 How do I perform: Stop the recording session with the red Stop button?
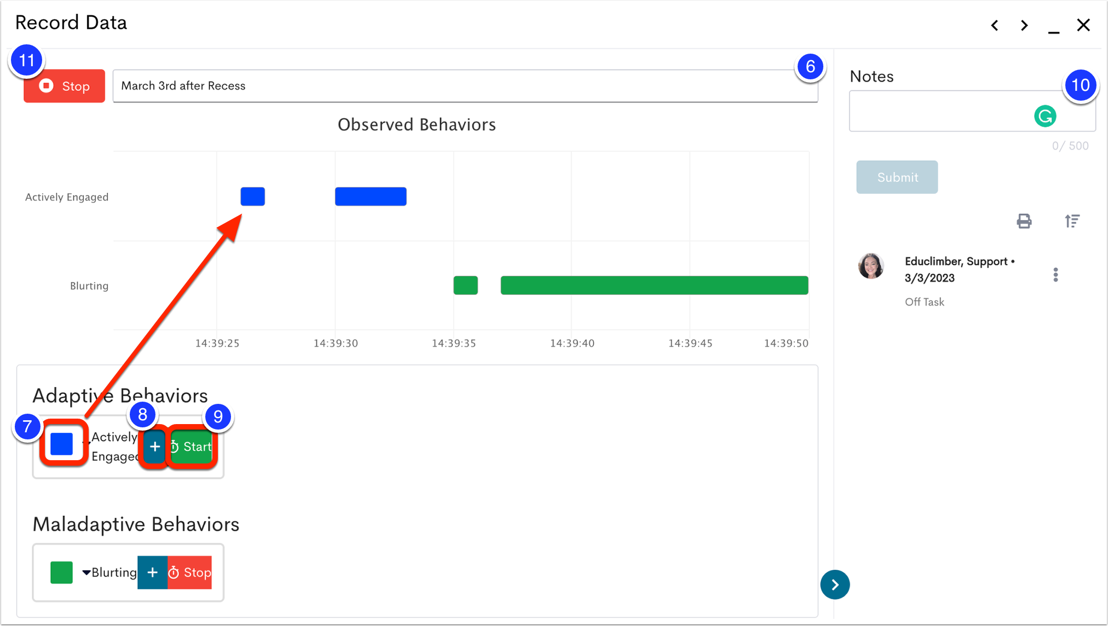pyautogui.click(x=64, y=86)
